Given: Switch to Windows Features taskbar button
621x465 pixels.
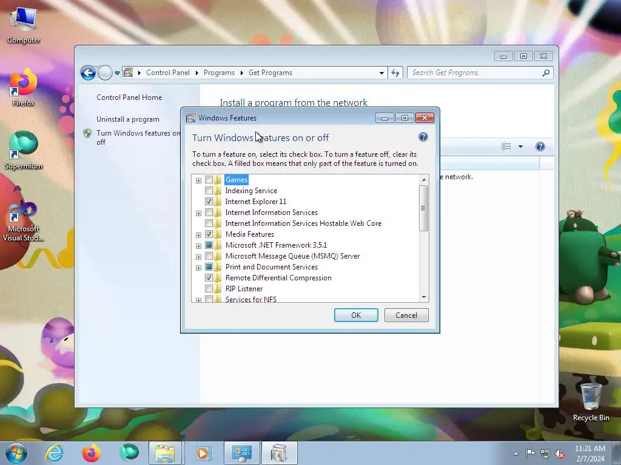Looking at the screenshot, I should click(279, 453).
